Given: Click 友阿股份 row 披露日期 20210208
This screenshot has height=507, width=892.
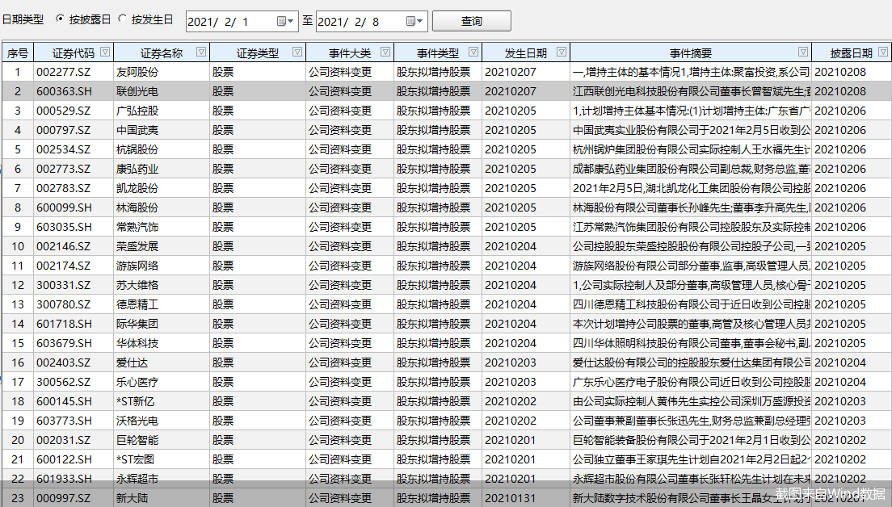Looking at the screenshot, I should point(852,72).
